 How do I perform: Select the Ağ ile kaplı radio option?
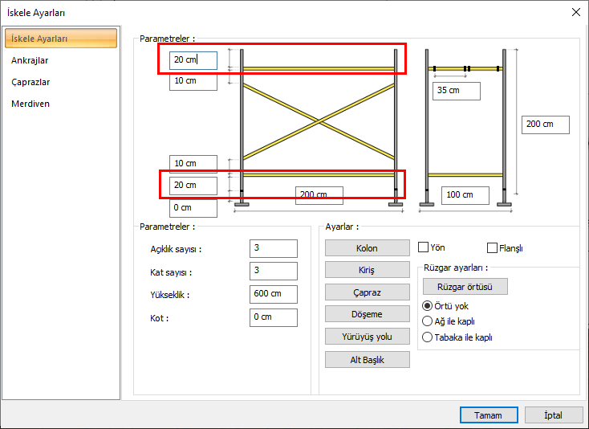tap(427, 321)
